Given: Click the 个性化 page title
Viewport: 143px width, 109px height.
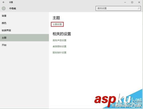Looking at the screenshot, I should coord(13,9).
